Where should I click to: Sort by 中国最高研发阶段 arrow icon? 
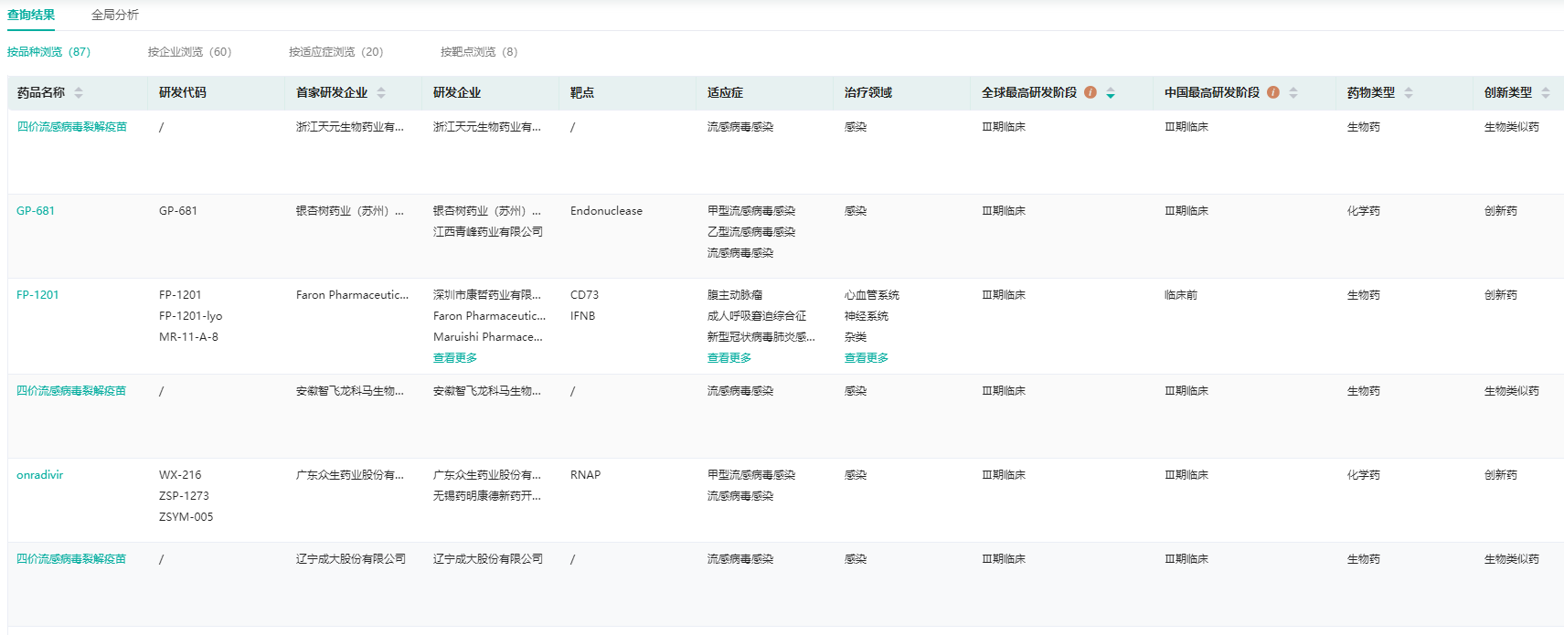pyautogui.click(x=1293, y=93)
